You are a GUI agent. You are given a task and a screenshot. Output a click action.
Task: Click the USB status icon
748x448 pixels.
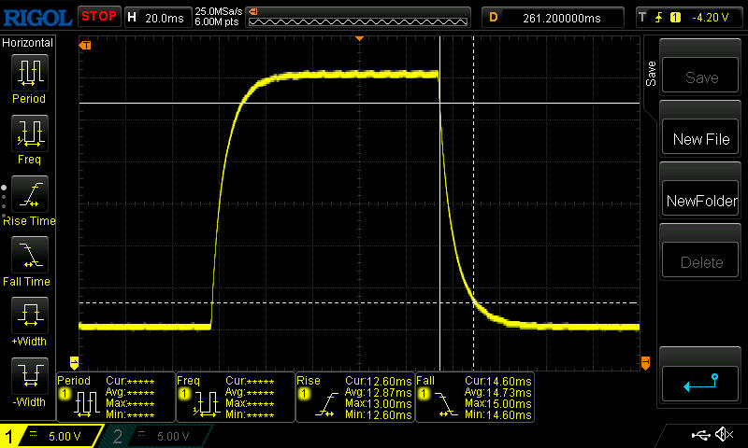tap(700, 435)
